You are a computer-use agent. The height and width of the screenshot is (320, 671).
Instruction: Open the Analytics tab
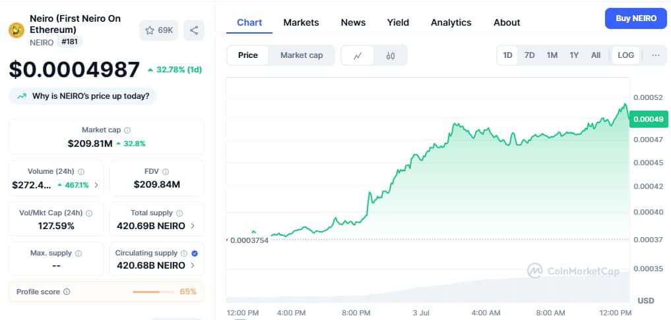click(x=451, y=22)
